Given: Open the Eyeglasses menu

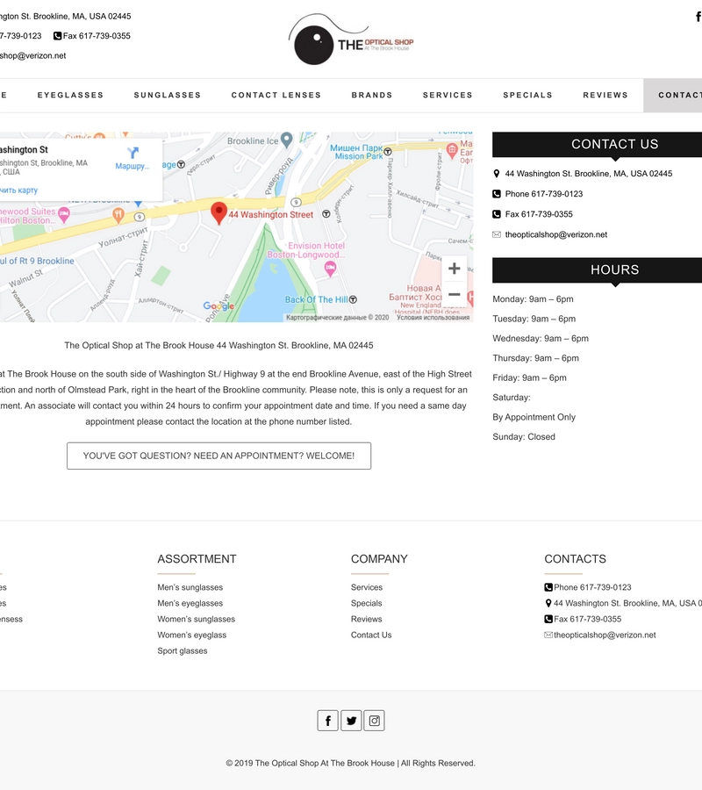Looking at the screenshot, I should pos(70,95).
